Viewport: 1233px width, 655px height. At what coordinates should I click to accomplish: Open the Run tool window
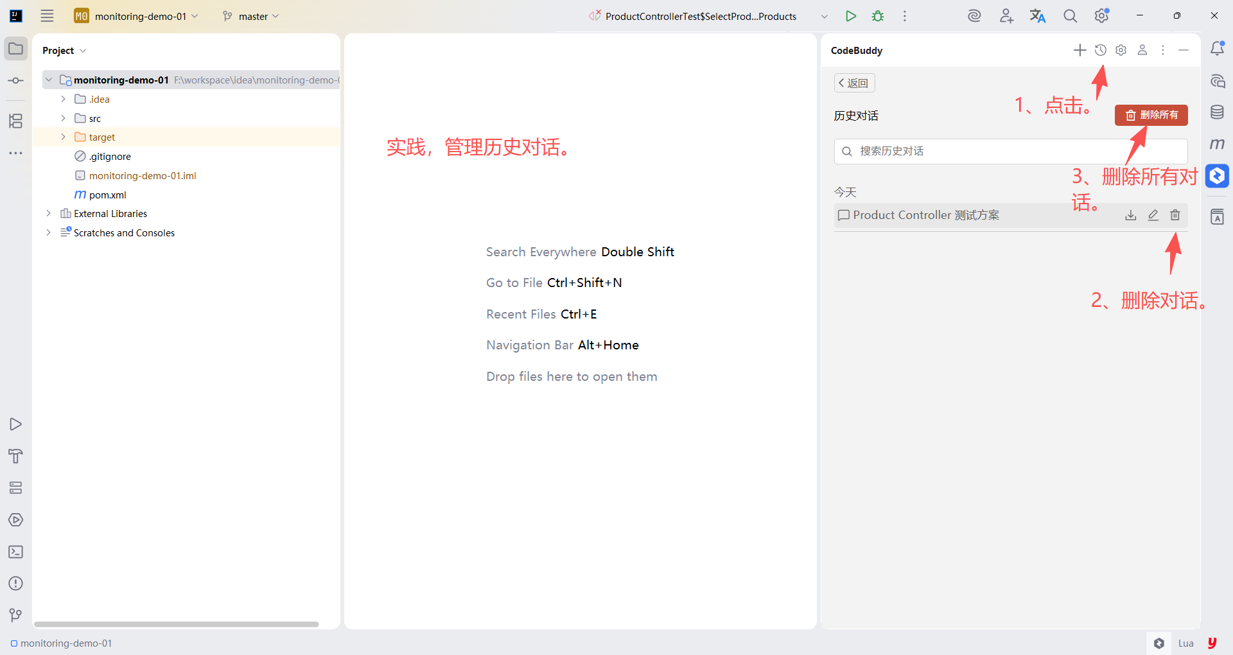point(16,424)
